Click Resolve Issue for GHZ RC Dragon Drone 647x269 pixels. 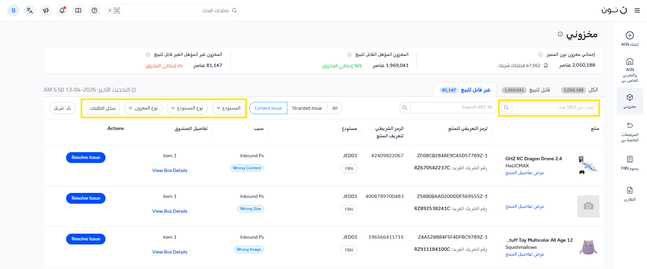86,157
